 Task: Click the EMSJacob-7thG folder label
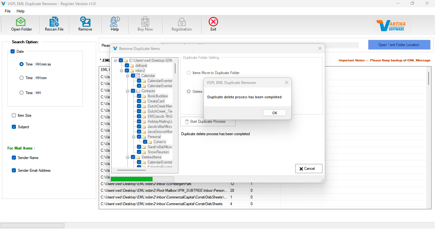click(x=160, y=116)
